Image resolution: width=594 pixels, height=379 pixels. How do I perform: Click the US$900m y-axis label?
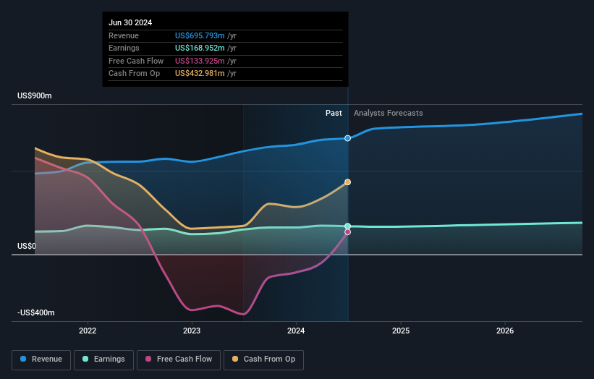click(35, 95)
